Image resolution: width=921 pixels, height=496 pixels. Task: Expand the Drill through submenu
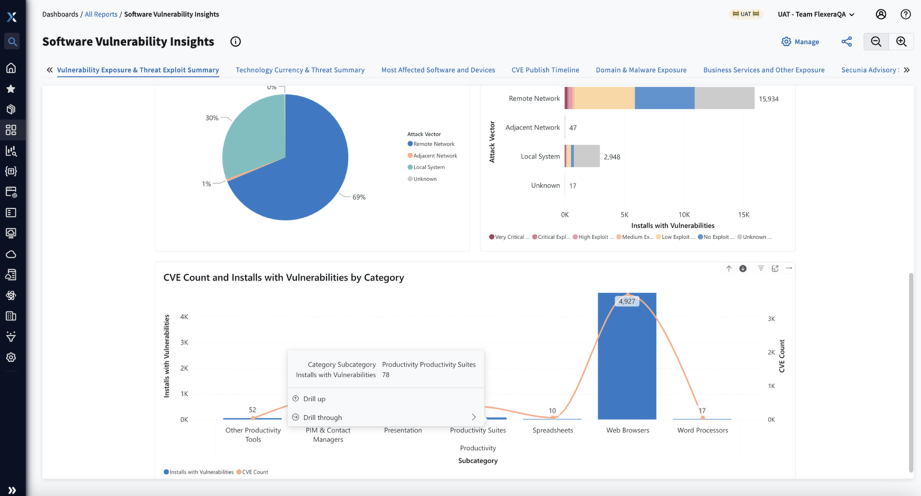[x=384, y=417]
